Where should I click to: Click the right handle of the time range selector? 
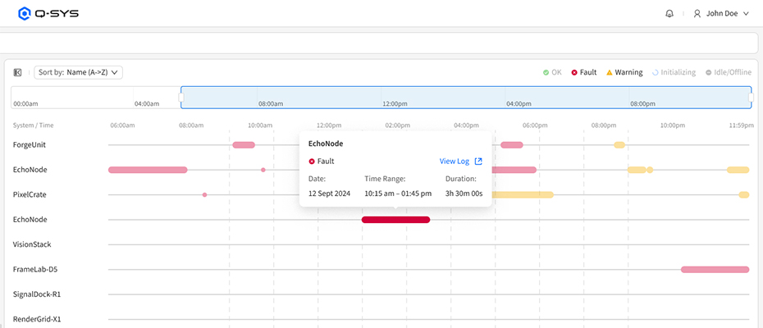coord(751,98)
